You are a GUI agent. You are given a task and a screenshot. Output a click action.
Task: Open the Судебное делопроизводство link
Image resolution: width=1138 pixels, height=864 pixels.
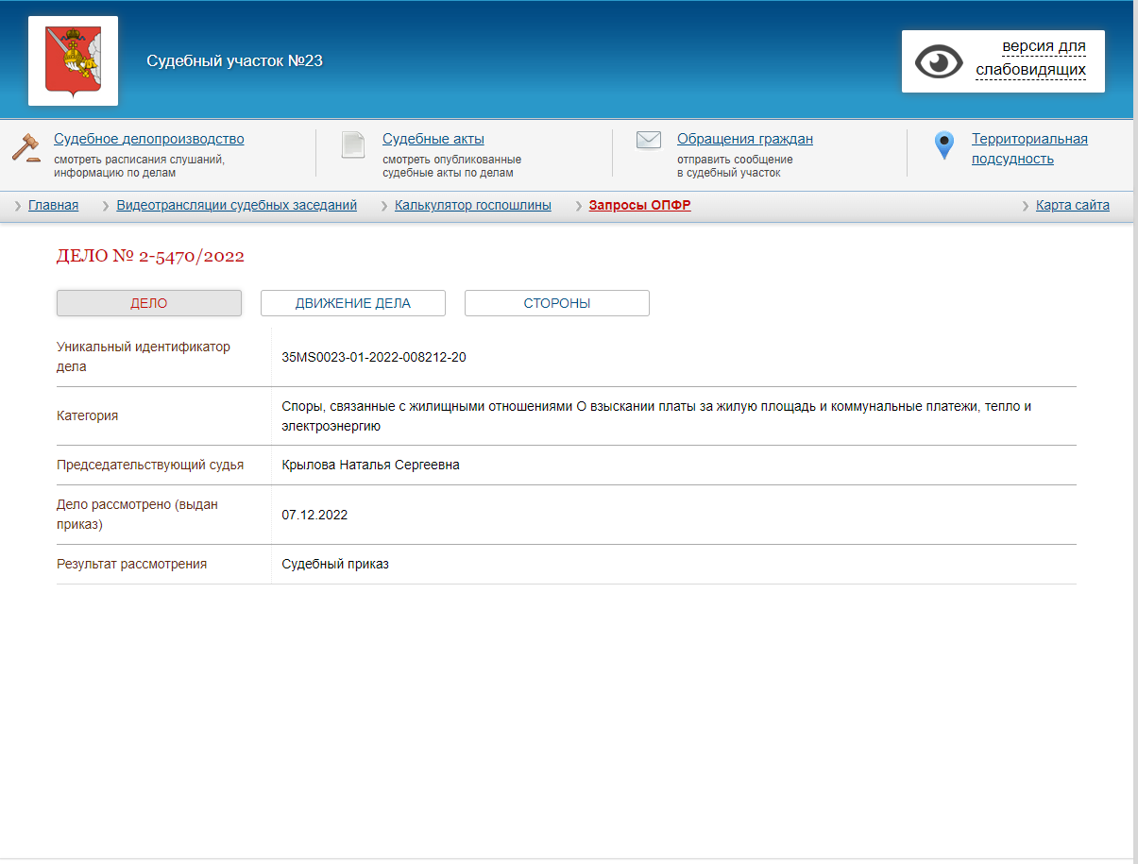click(148, 139)
